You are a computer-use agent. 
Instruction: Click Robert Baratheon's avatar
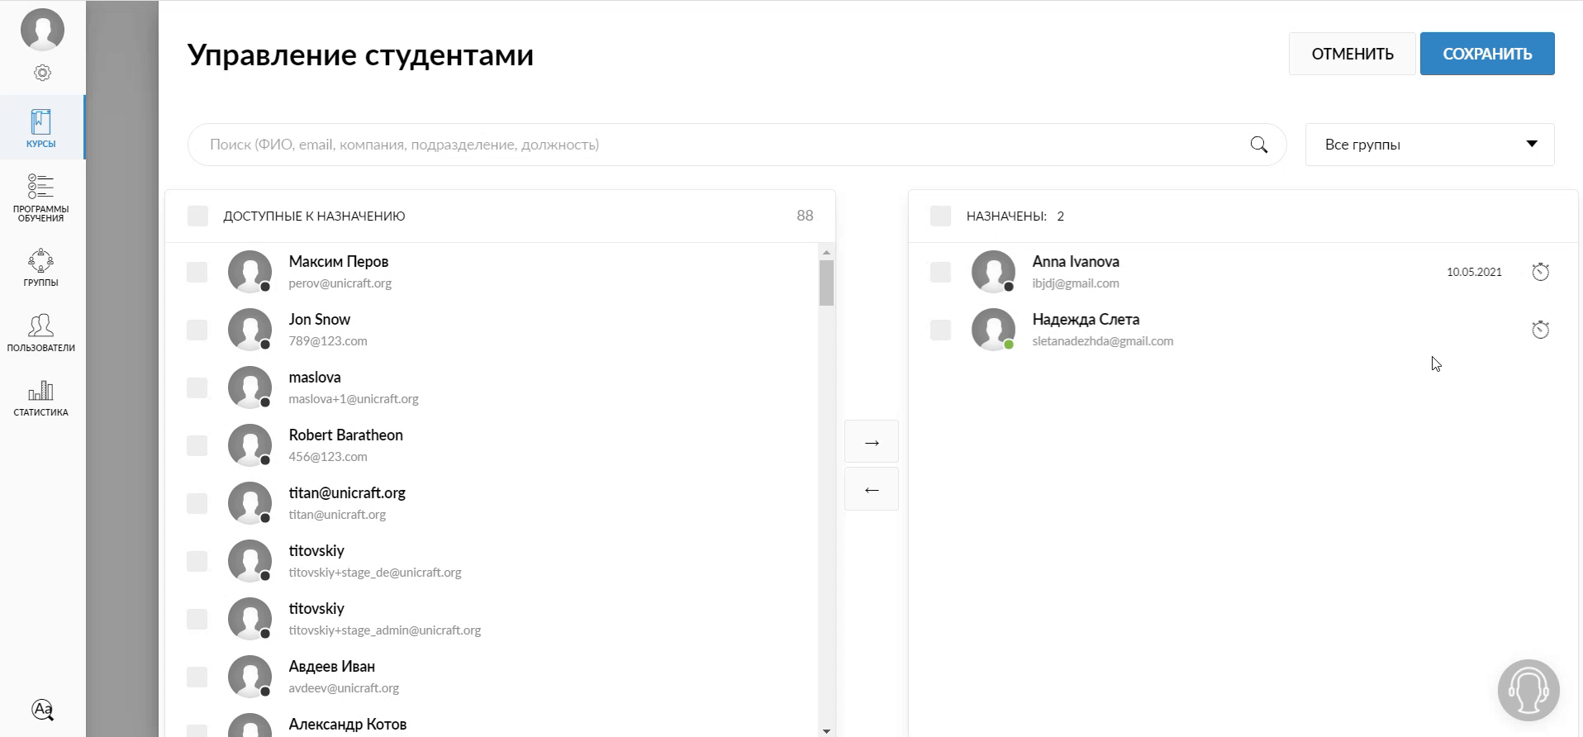[x=250, y=445]
